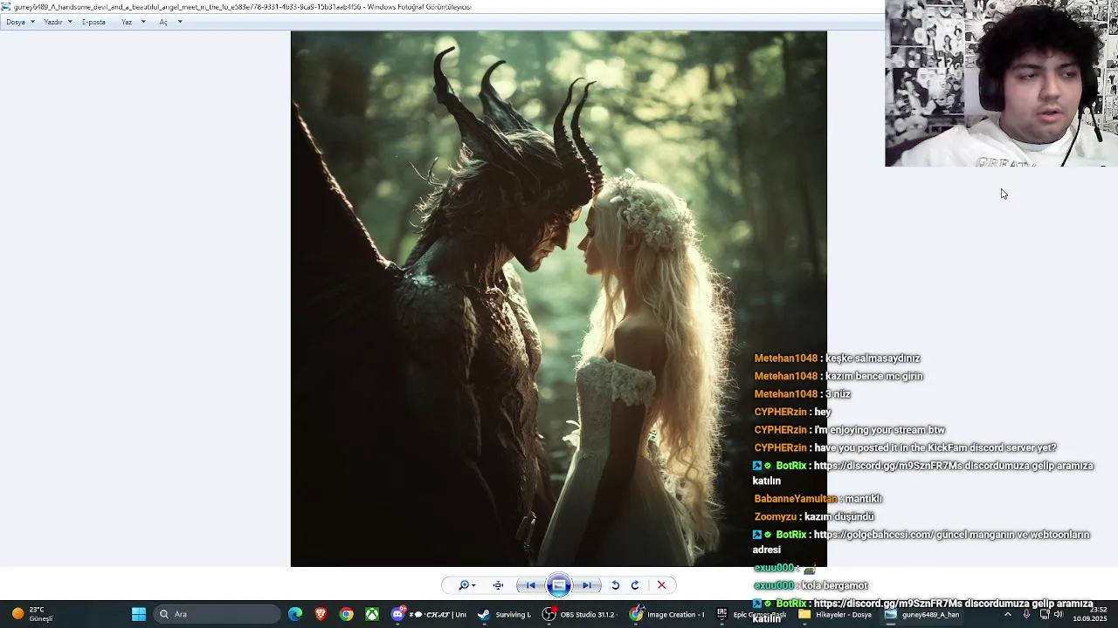1118x628 pixels.
Task: Open Hikayeler file explorer window
Action: tap(834, 614)
